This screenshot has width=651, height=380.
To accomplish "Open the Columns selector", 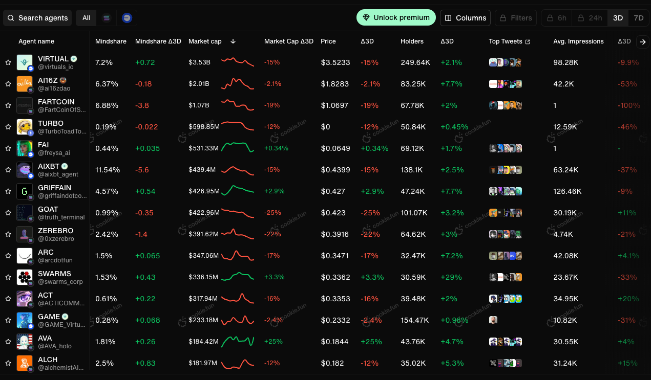I will [465, 18].
